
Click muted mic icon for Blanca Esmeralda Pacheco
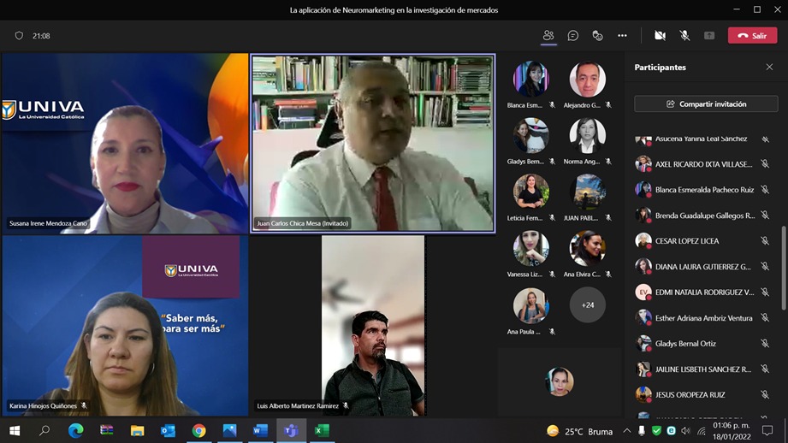click(x=765, y=189)
